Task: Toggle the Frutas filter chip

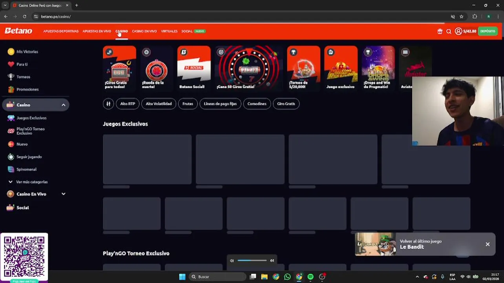Action: pos(188,104)
